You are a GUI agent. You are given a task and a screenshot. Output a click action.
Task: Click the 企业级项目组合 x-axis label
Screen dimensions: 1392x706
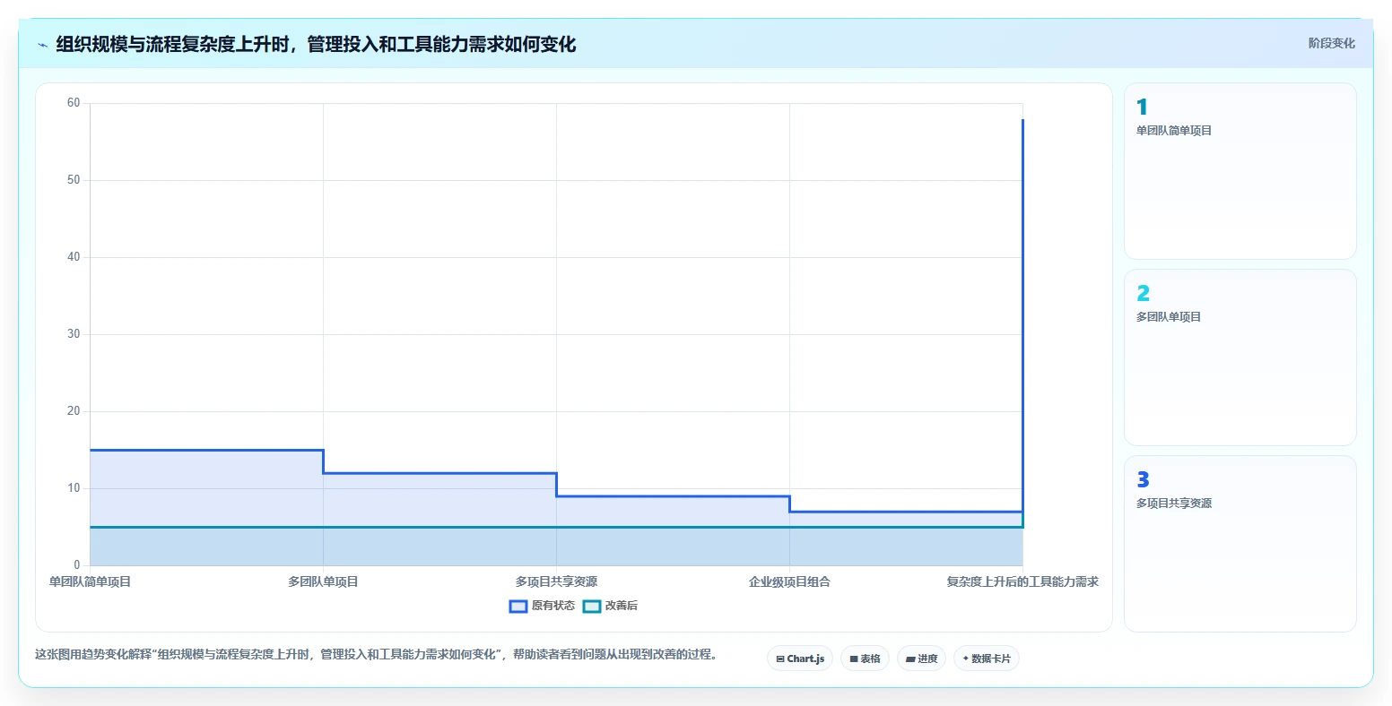click(x=789, y=582)
